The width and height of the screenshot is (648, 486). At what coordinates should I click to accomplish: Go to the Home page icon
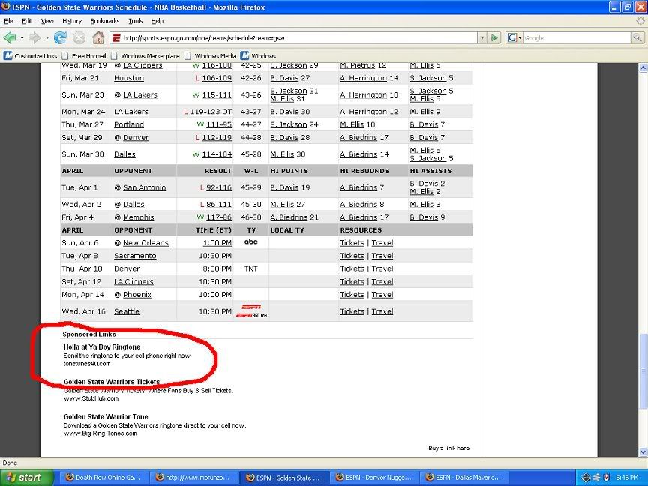pos(98,37)
